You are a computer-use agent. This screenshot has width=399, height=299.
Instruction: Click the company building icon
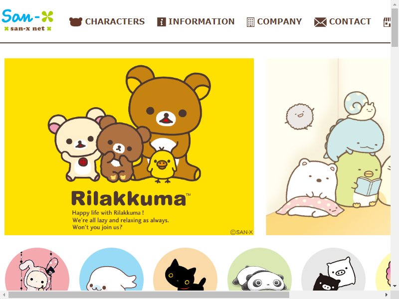pyautogui.click(x=250, y=22)
